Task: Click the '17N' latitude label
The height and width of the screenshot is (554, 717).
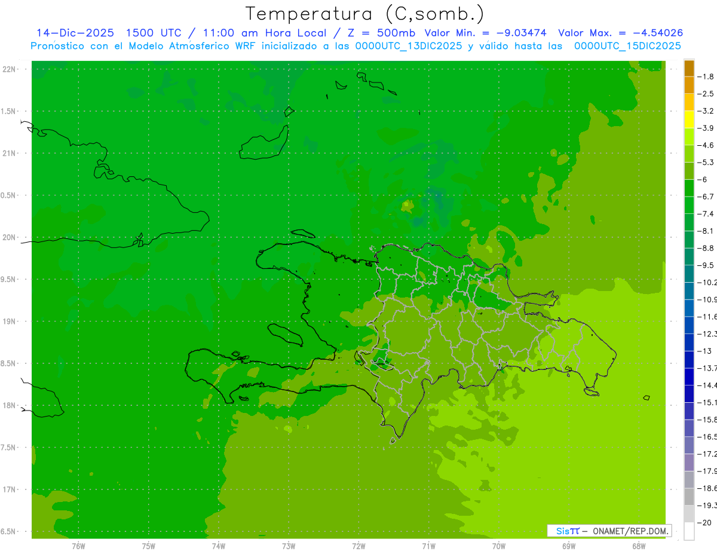Action: pos(9,489)
